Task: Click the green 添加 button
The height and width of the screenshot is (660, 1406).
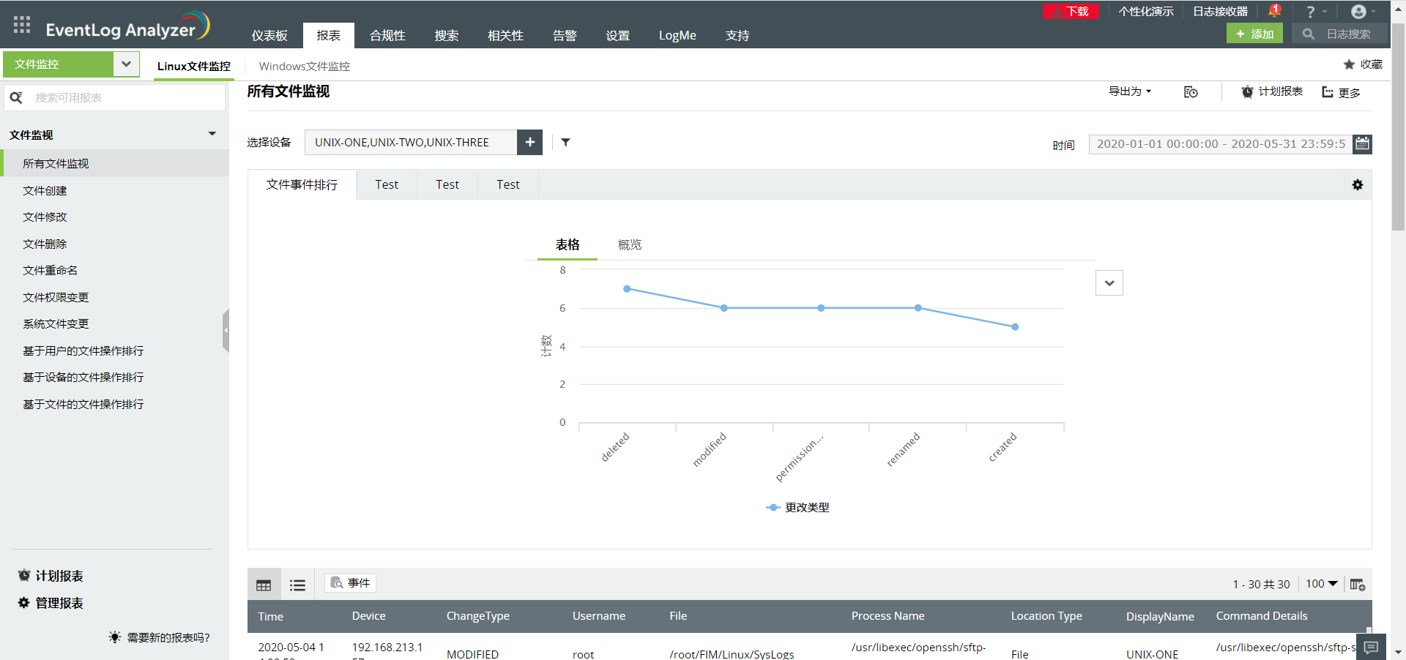Action: pyautogui.click(x=1254, y=34)
